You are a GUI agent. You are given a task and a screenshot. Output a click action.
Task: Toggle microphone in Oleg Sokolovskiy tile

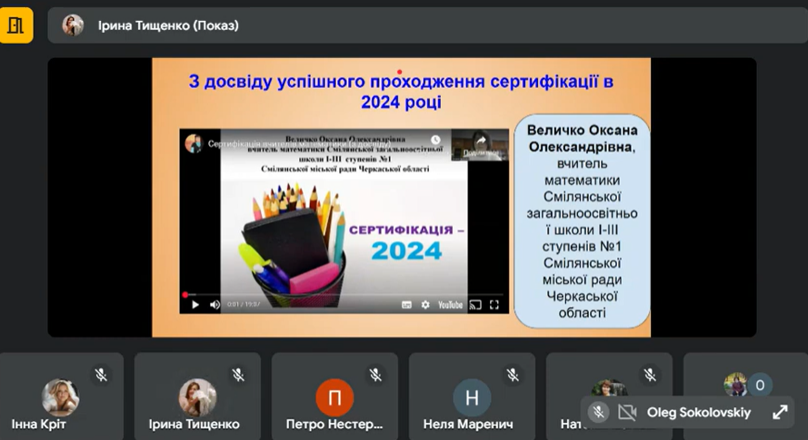pyautogui.click(x=598, y=413)
